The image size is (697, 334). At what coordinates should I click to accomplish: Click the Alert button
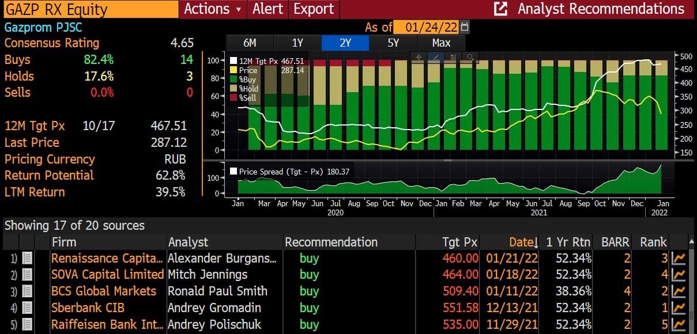point(268,9)
